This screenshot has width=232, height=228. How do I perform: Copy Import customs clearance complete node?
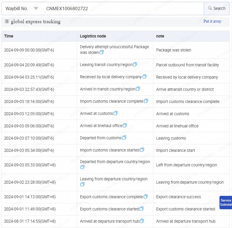[146, 101]
